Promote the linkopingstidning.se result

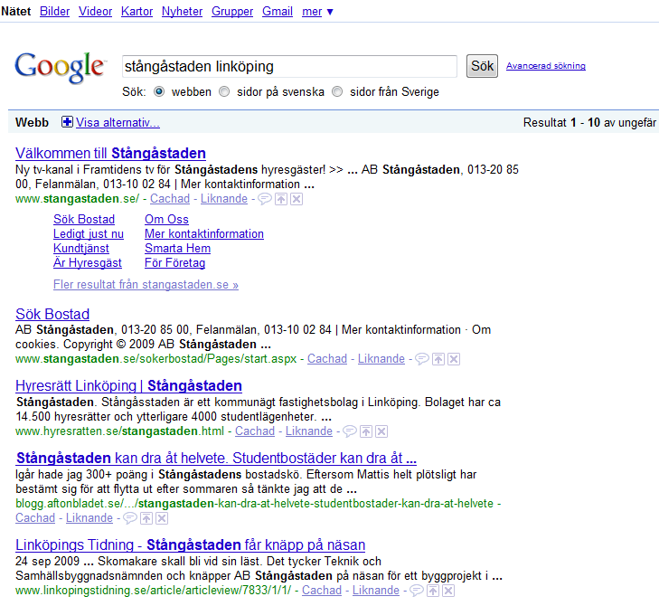click(x=433, y=591)
